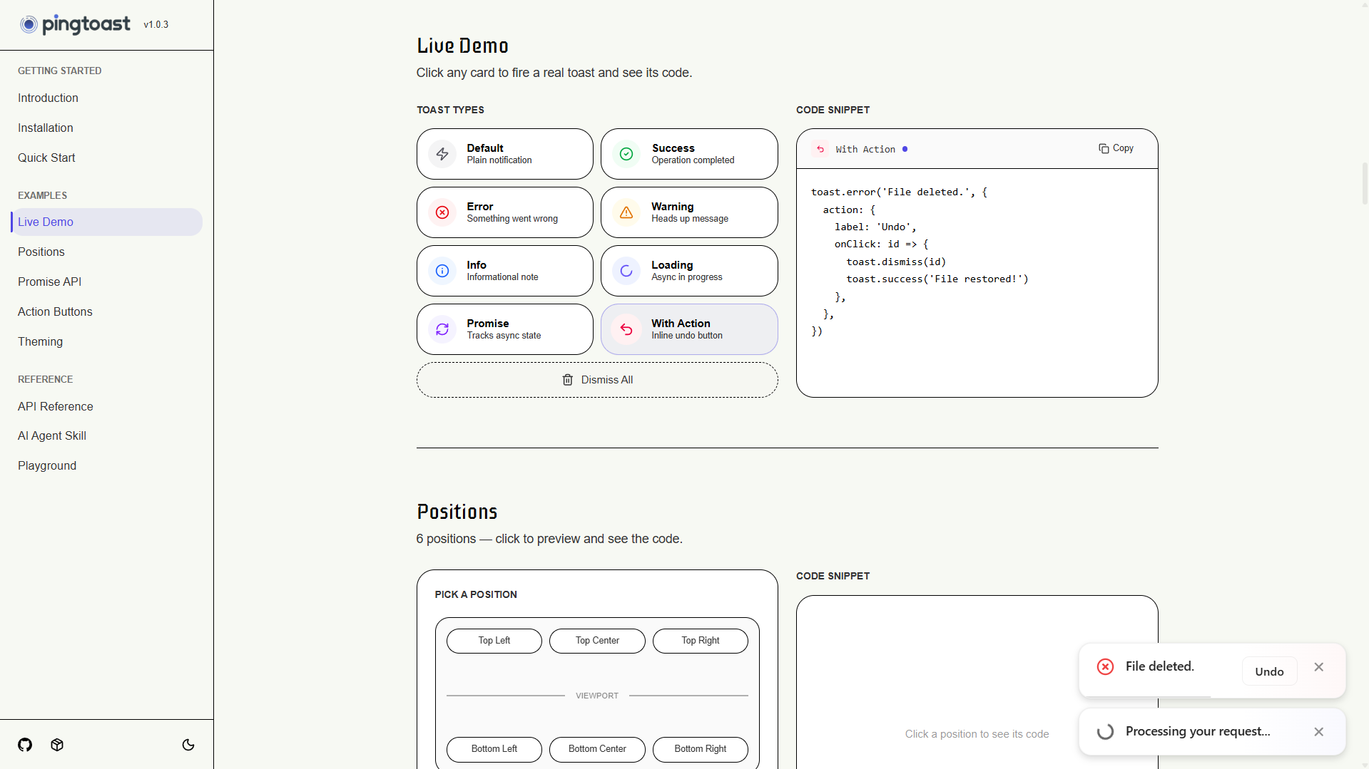Open the GitHub icon link in sidebar footer
Viewport: 1369px width, 769px height.
point(25,745)
